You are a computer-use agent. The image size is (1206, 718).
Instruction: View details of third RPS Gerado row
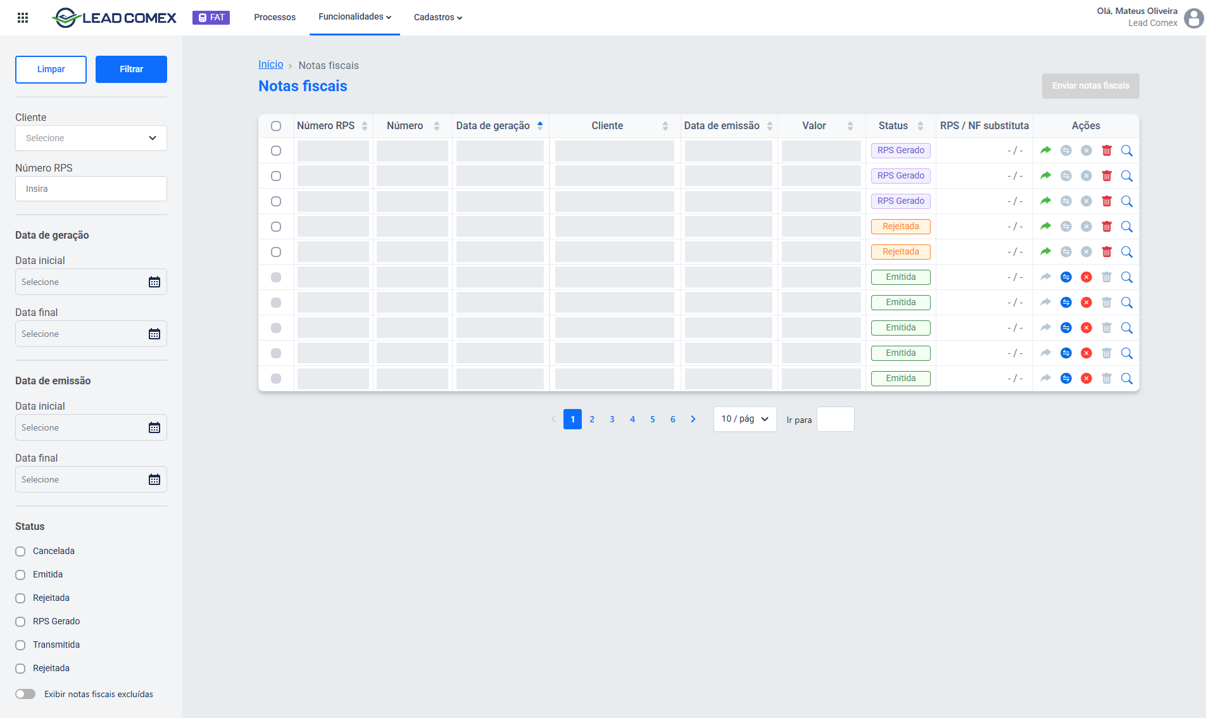coord(1127,201)
